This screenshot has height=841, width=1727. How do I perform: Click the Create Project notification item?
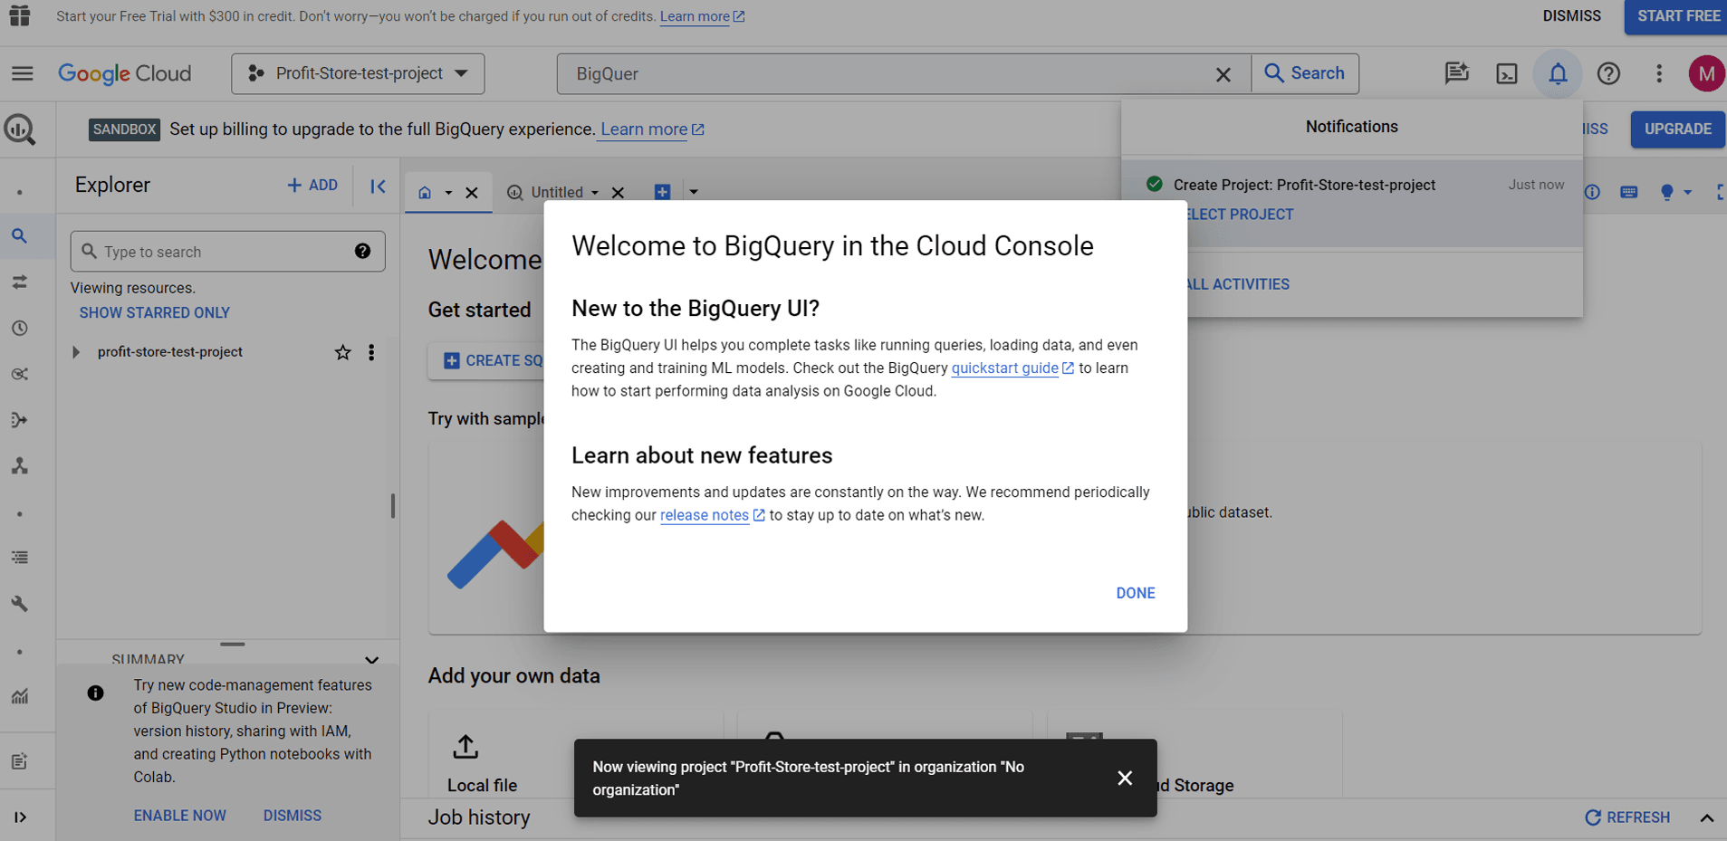point(1352,203)
